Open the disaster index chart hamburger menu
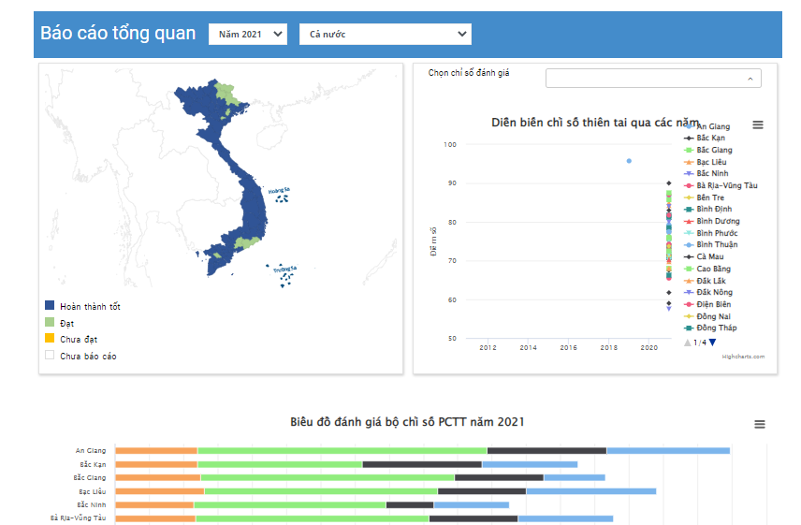The height and width of the screenshot is (525, 801). tap(758, 125)
